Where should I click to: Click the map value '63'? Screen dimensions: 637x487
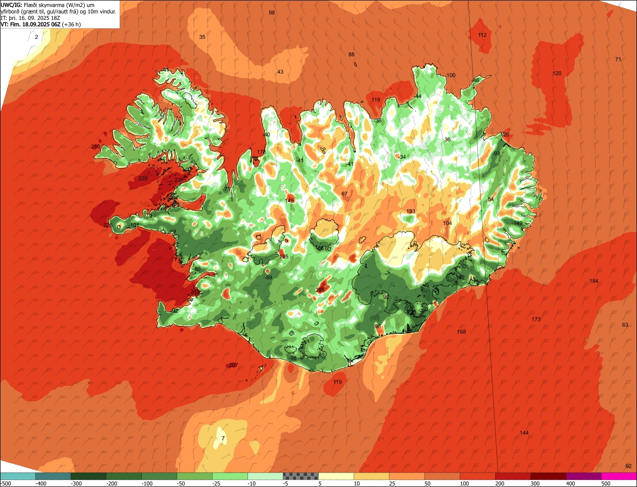(625, 325)
